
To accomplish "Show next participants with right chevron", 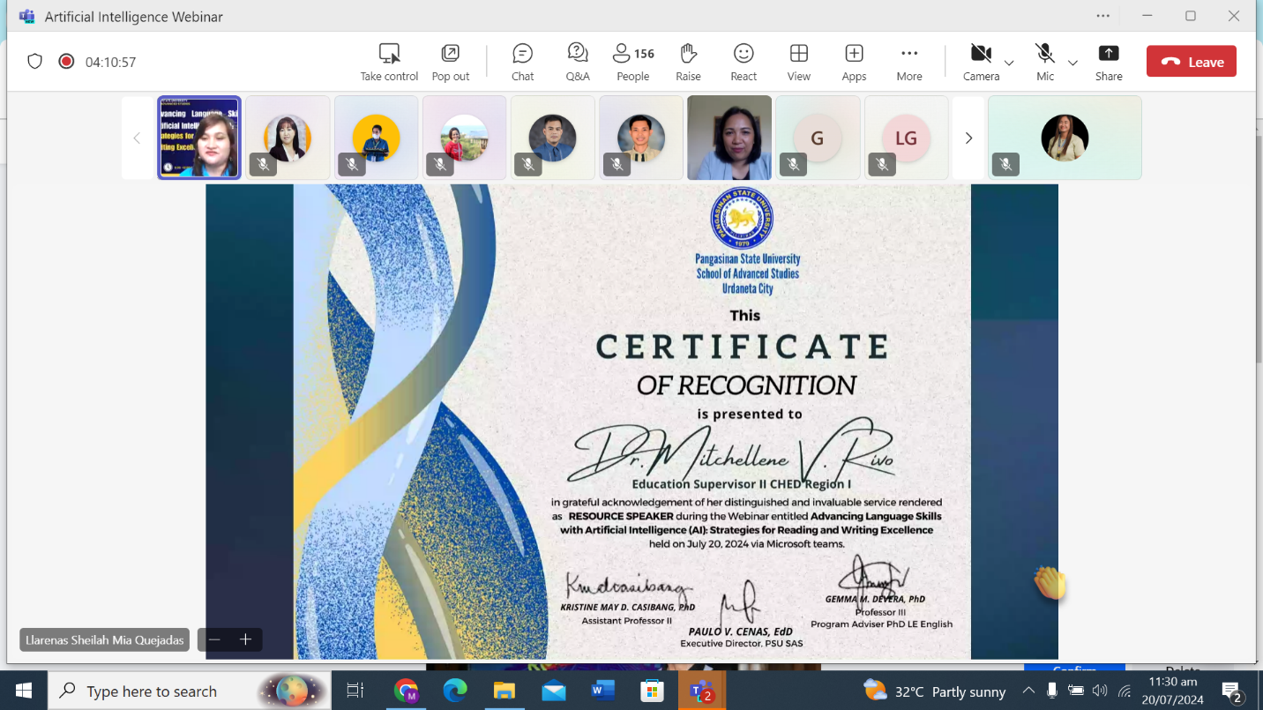I will (x=968, y=138).
